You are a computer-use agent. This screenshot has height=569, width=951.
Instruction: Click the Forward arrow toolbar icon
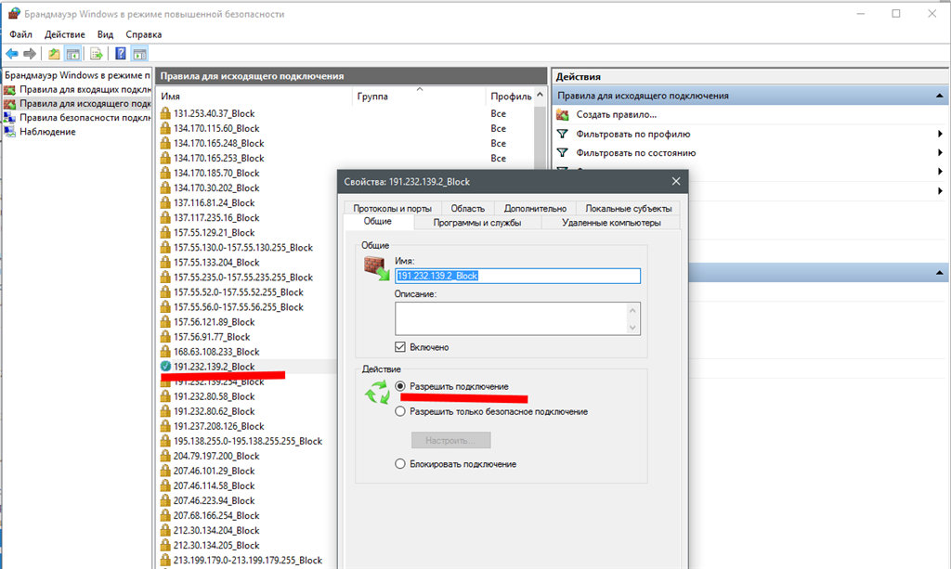click(x=29, y=54)
